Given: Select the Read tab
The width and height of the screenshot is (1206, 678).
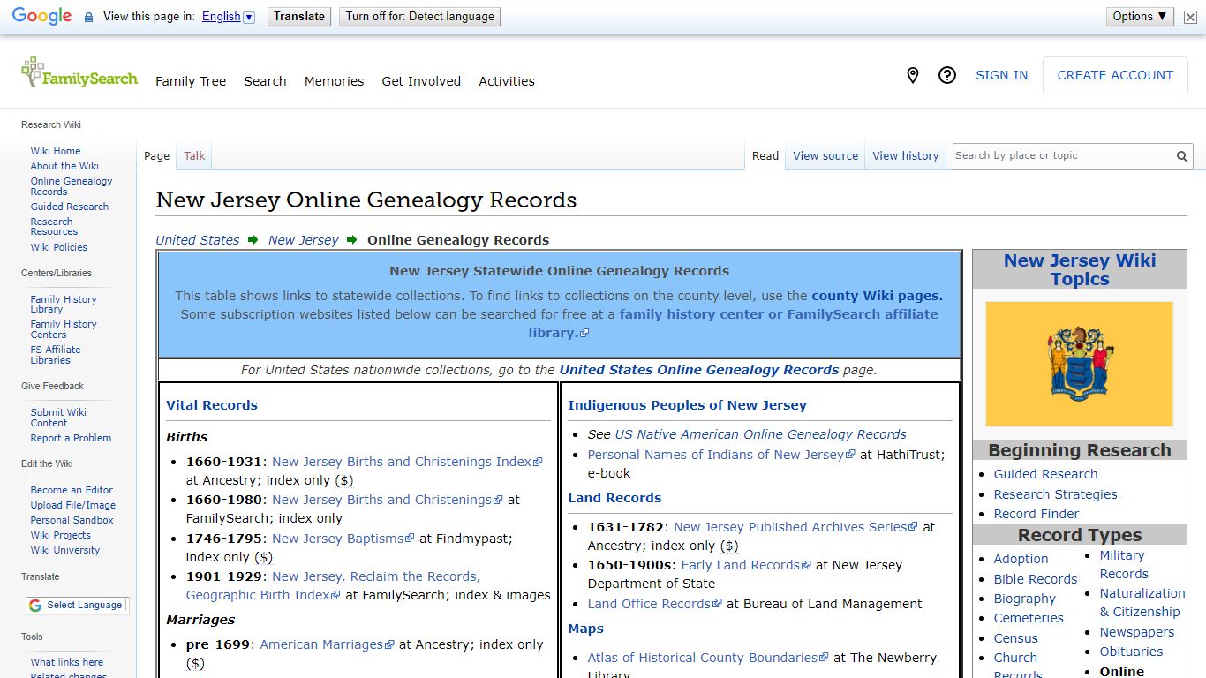Looking at the screenshot, I should point(765,156).
